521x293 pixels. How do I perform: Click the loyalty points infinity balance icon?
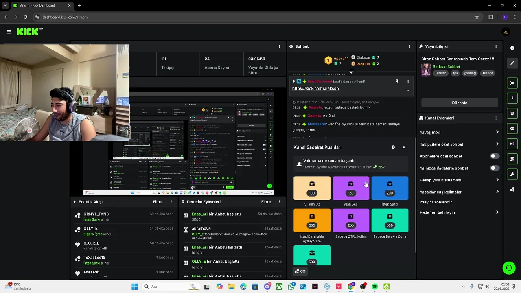pyautogui.click(x=300, y=271)
